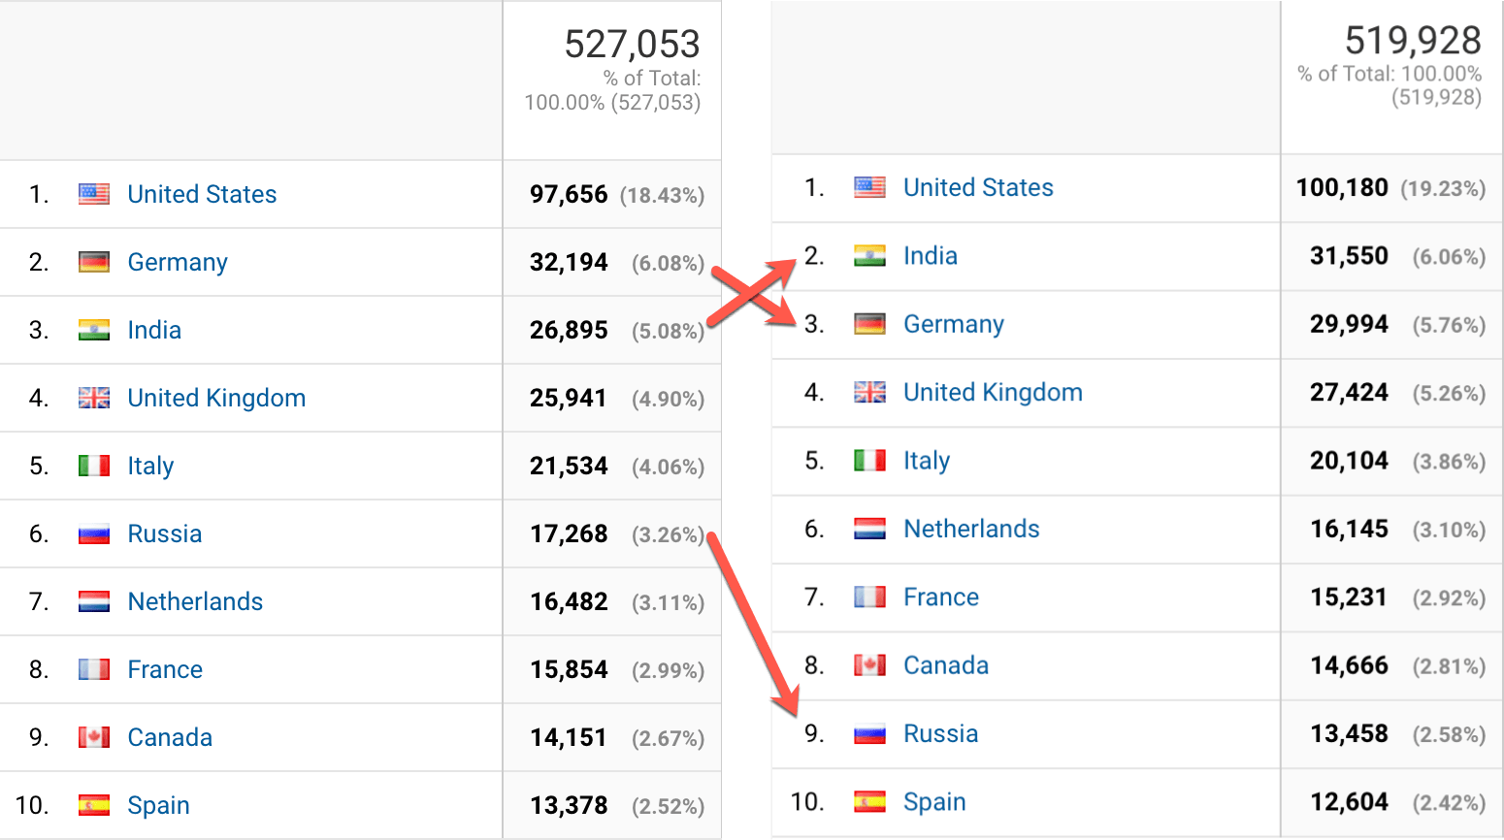Click the Russia flag icon in right table
This screenshot has width=1504, height=840.
[869, 733]
